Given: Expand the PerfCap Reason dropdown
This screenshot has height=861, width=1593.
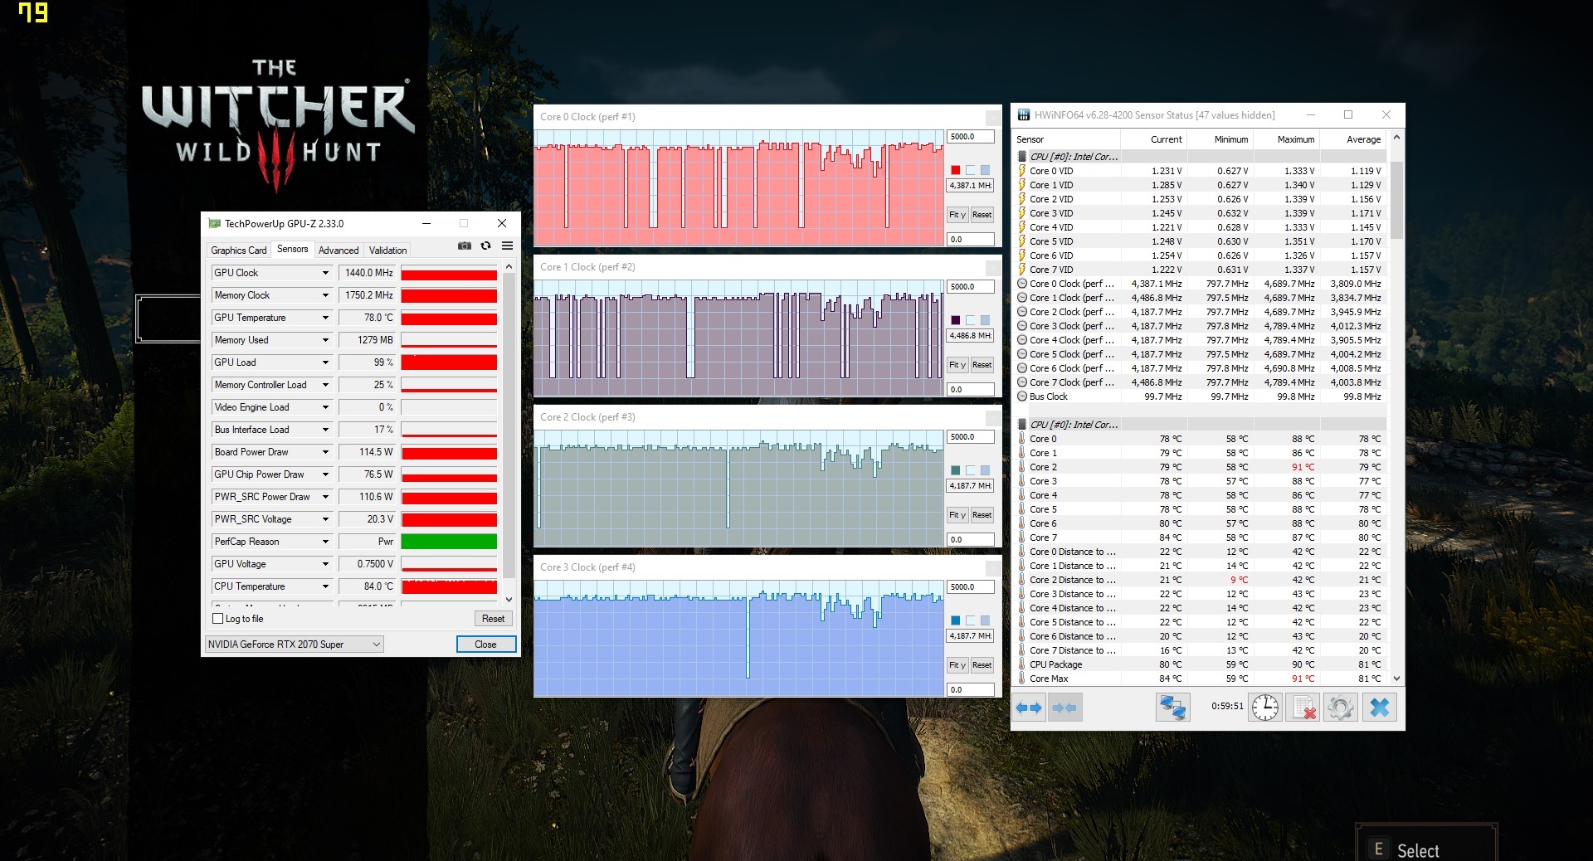Looking at the screenshot, I should coord(325,542).
